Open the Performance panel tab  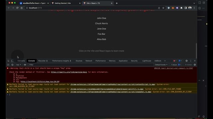pyautogui.click(x=101, y=61)
